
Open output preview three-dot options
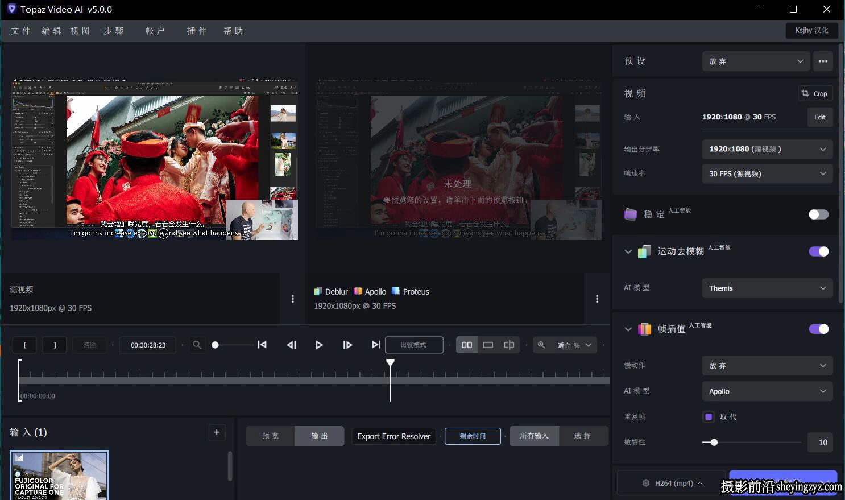[597, 299]
